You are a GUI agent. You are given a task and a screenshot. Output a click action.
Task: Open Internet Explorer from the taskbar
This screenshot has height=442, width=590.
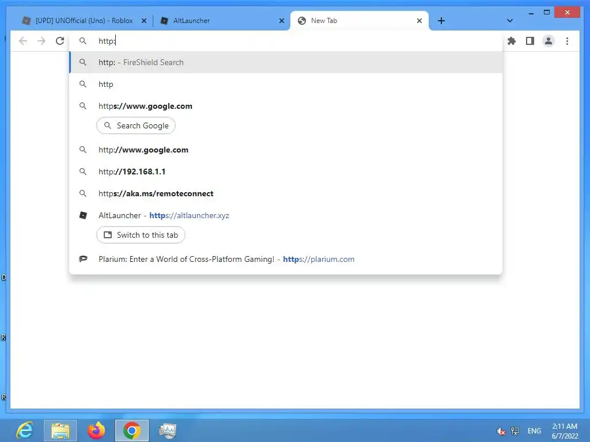pyautogui.click(x=25, y=430)
